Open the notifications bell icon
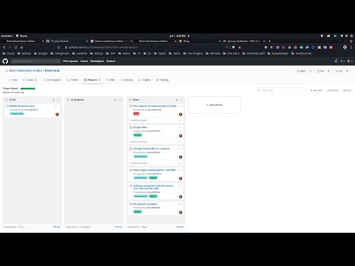Image resolution: width=355 pixels, height=266 pixels. coord(336,61)
